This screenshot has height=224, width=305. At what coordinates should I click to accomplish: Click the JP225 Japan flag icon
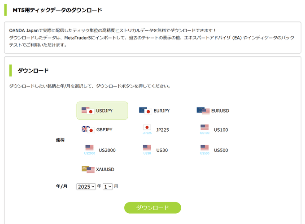tap(147, 128)
